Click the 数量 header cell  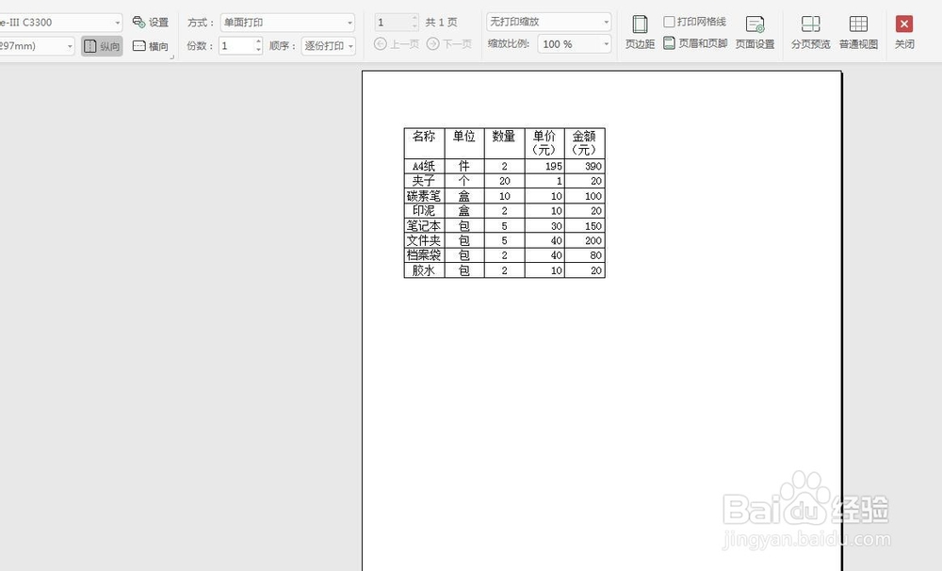[504, 143]
